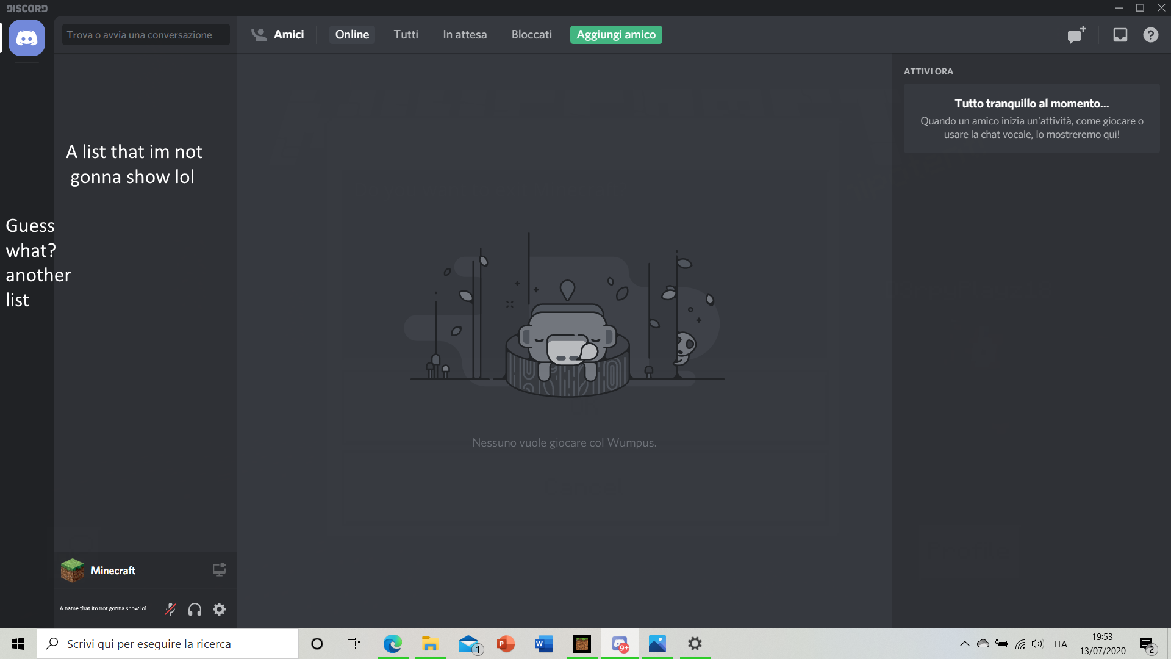1171x659 pixels.
Task: Open the Inbox icon
Action: pyautogui.click(x=1120, y=35)
